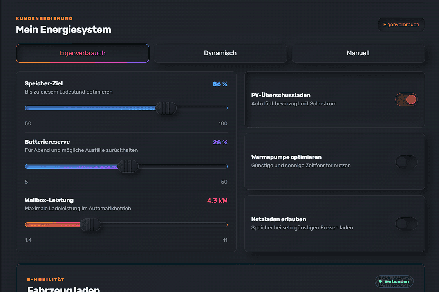Click 'Maximale Ladeleistung im Automatikbetrieb' description
Screen dimensions: 439x292
click(x=78, y=208)
